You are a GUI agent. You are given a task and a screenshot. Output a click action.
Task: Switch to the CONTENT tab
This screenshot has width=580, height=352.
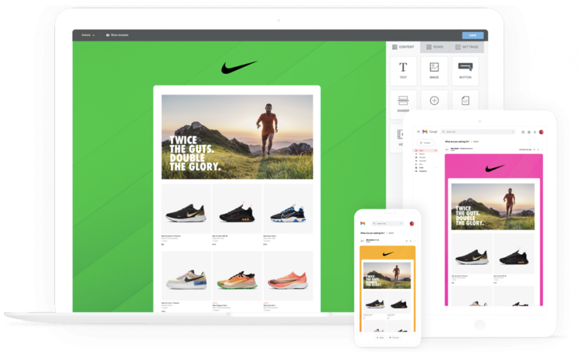tap(403, 47)
